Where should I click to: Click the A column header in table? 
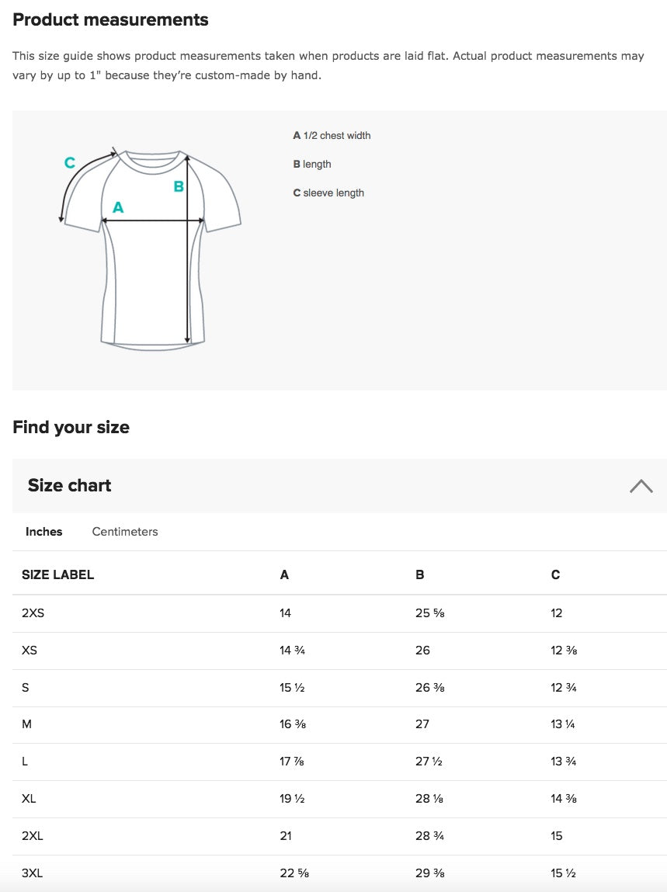pyautogui.click(x=284, y=575)
